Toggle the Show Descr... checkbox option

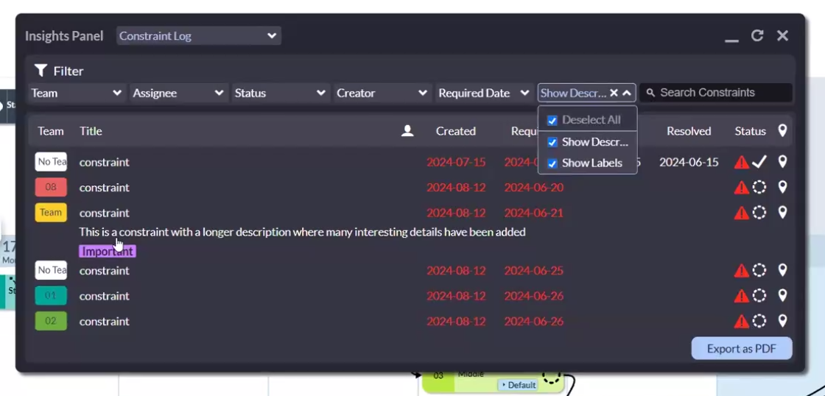pos(552,142)
